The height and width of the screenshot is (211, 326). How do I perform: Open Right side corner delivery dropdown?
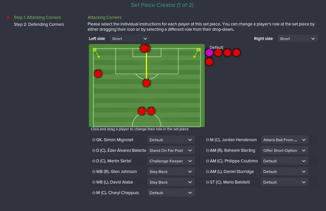click(x=297, y=39)
